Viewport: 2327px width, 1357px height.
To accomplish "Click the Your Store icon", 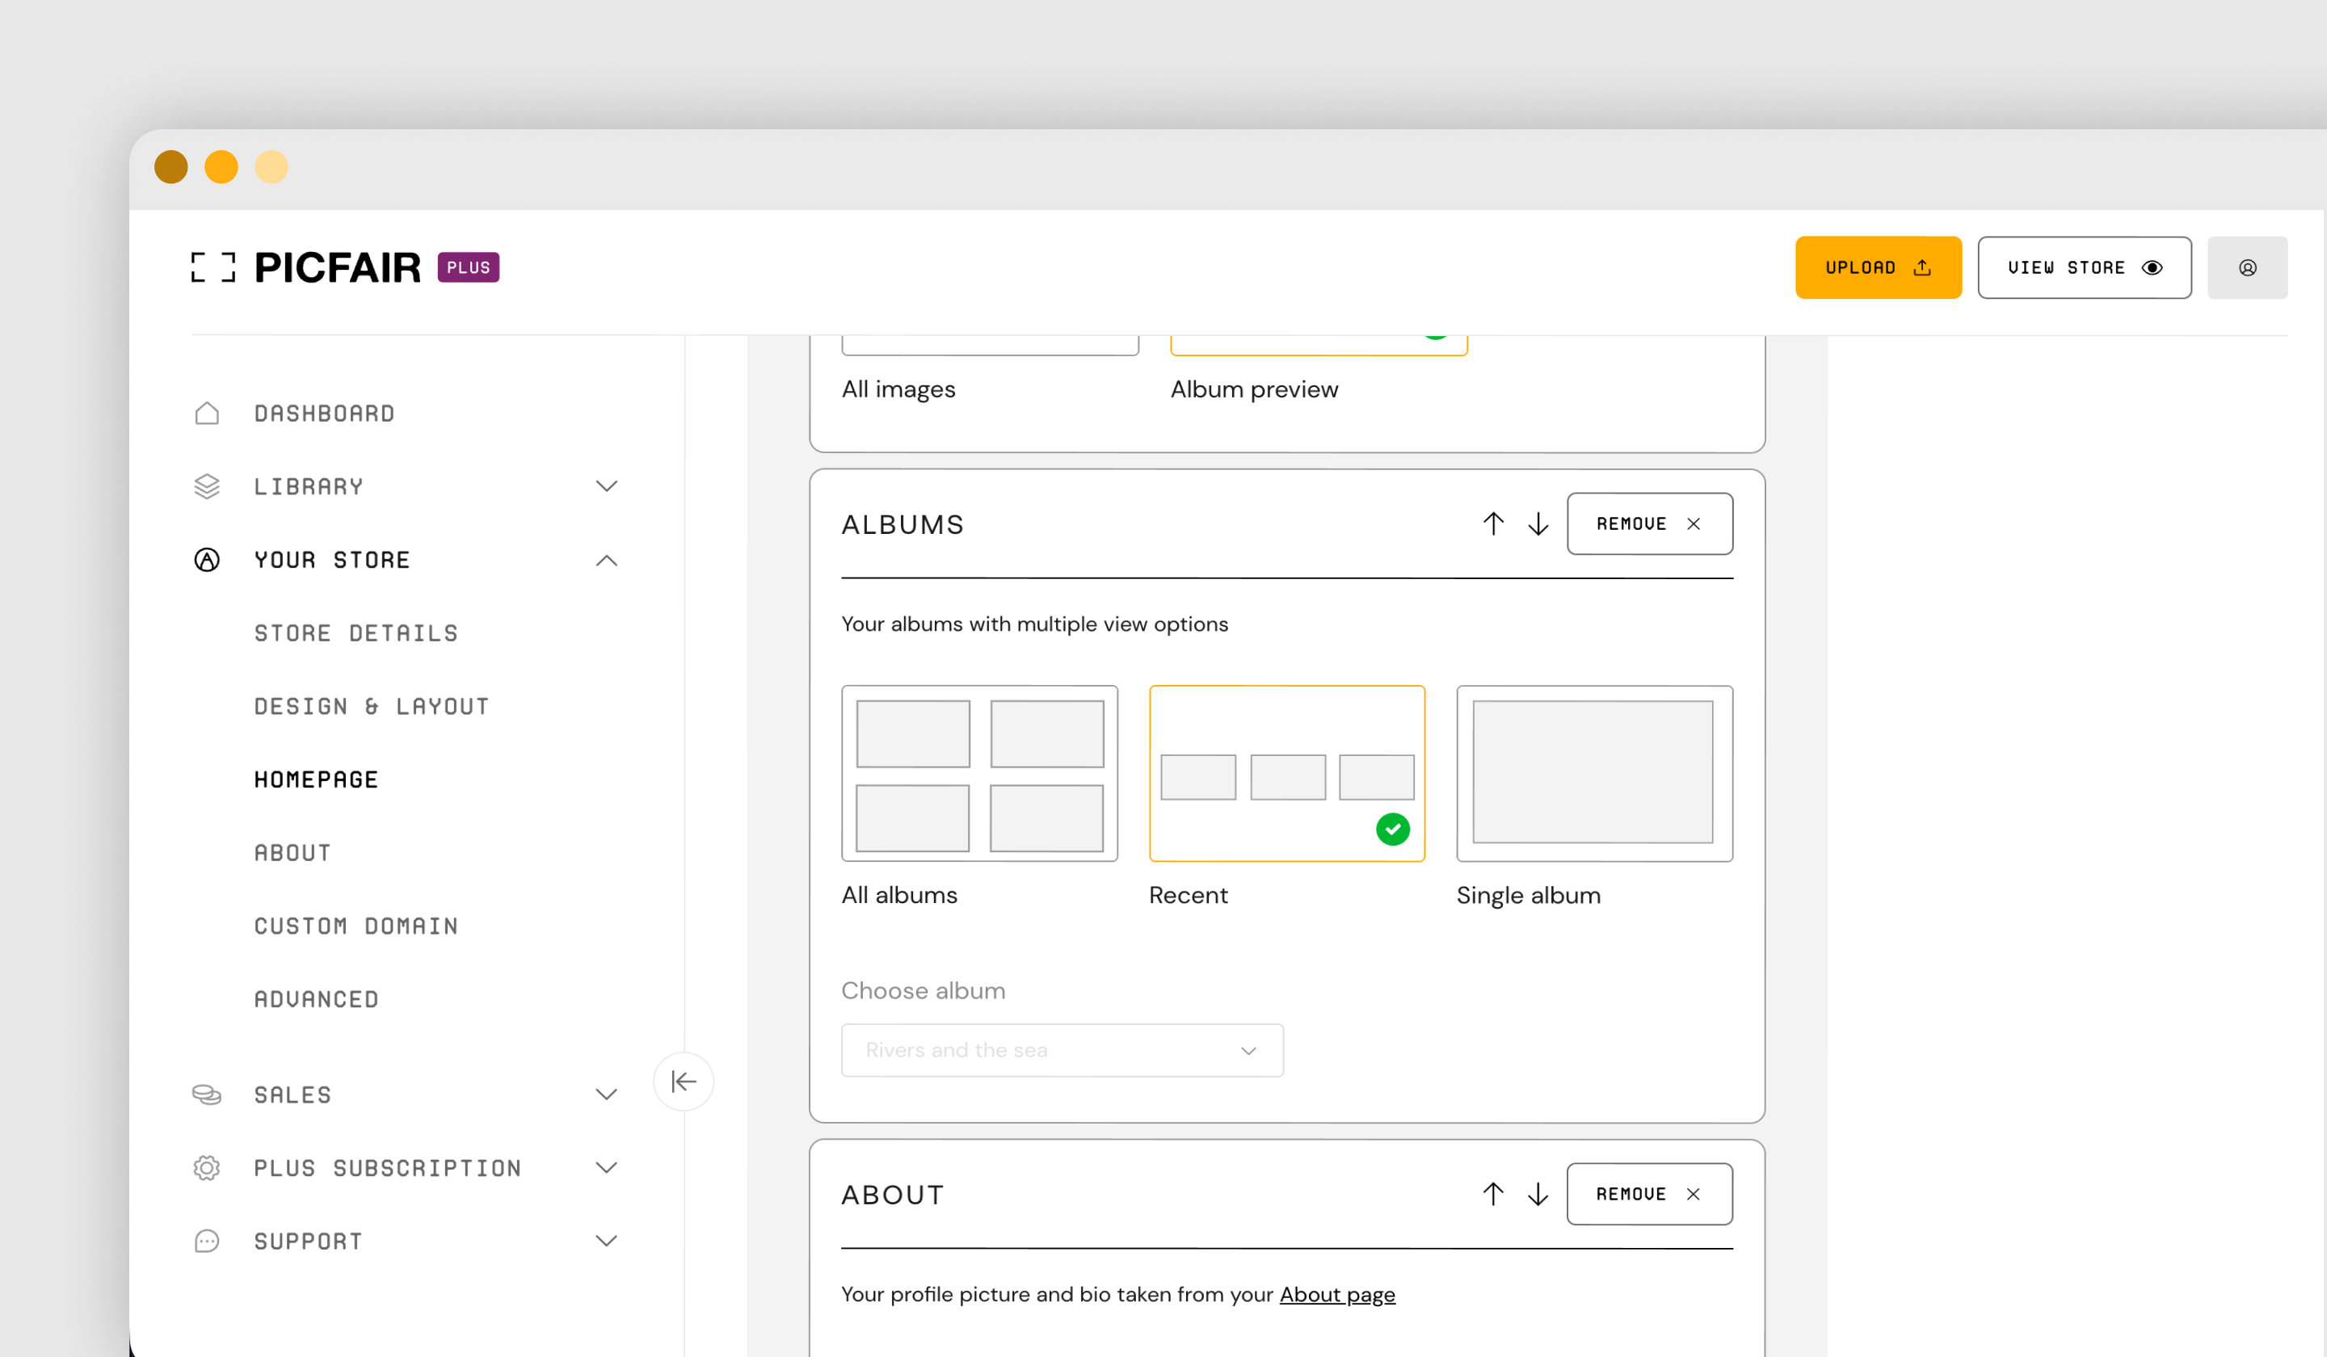I will (x=207, y=560).
